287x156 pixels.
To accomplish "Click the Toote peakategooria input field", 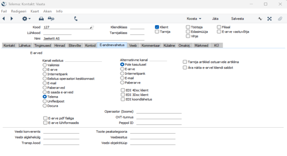I will [x=153, y=131].
